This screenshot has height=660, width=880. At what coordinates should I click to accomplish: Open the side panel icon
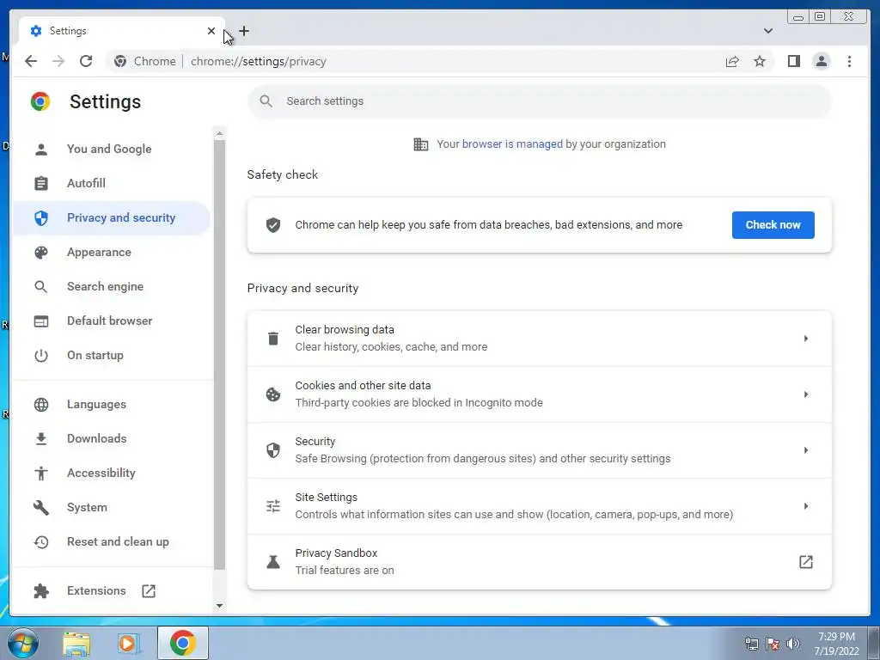793,61
